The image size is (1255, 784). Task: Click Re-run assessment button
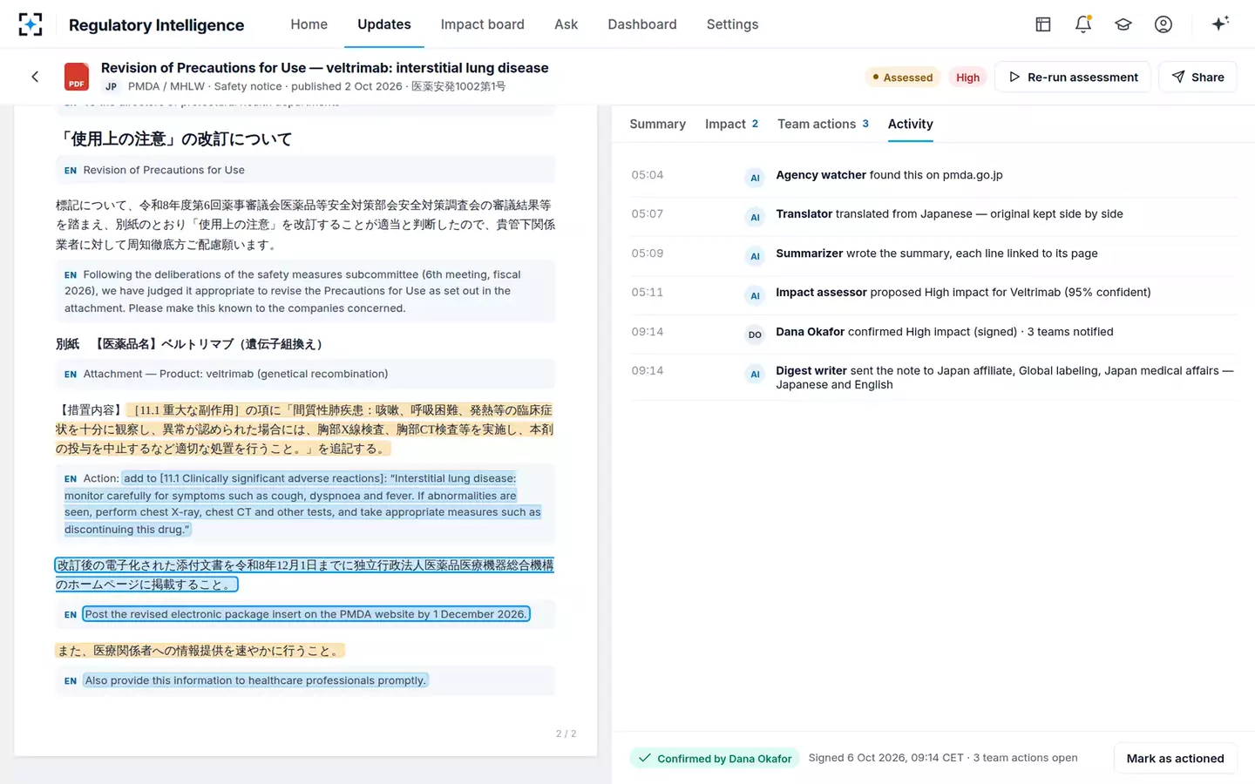pyautogui.click(x=1073, y=77)
